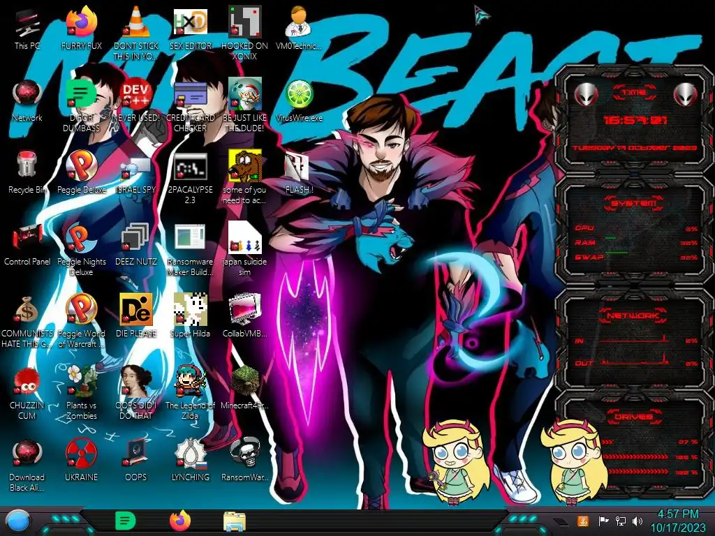
Task: Open the RansomWar skull icon
Action: pyautogui.click(x=245, y=461)
